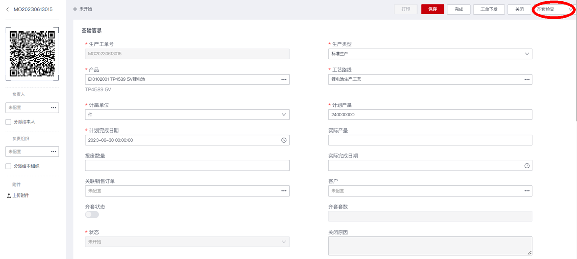Check the 分派给本组织 checkbox
This screenshot has height=259, width=577.
click(x=8, y=166)
